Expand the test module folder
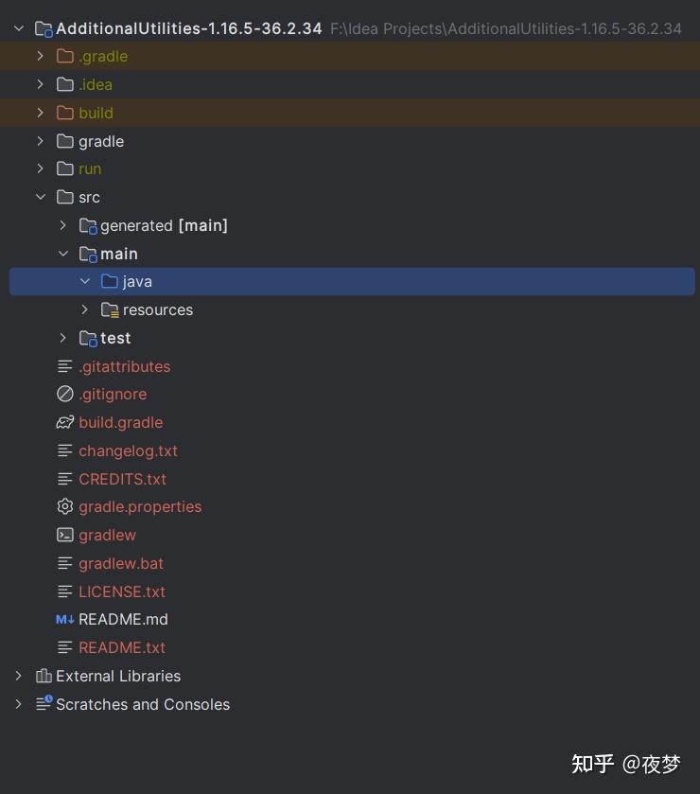This screenshot has width=700, height=794. [62, 338]
